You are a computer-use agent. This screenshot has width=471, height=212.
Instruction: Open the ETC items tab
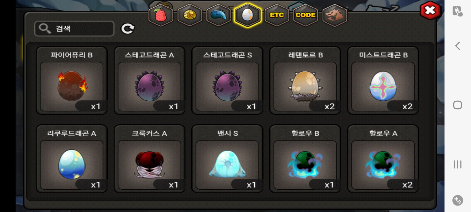click(x=277, y=15)
